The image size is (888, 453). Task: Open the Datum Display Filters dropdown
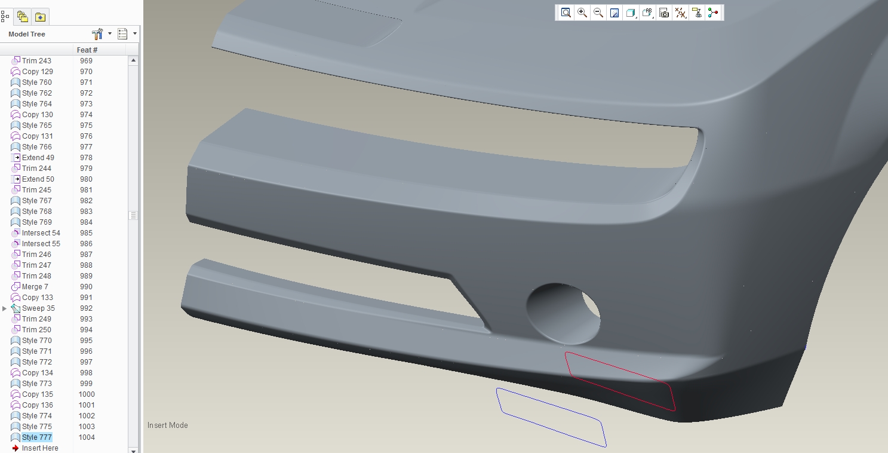(x=680, y=13)
